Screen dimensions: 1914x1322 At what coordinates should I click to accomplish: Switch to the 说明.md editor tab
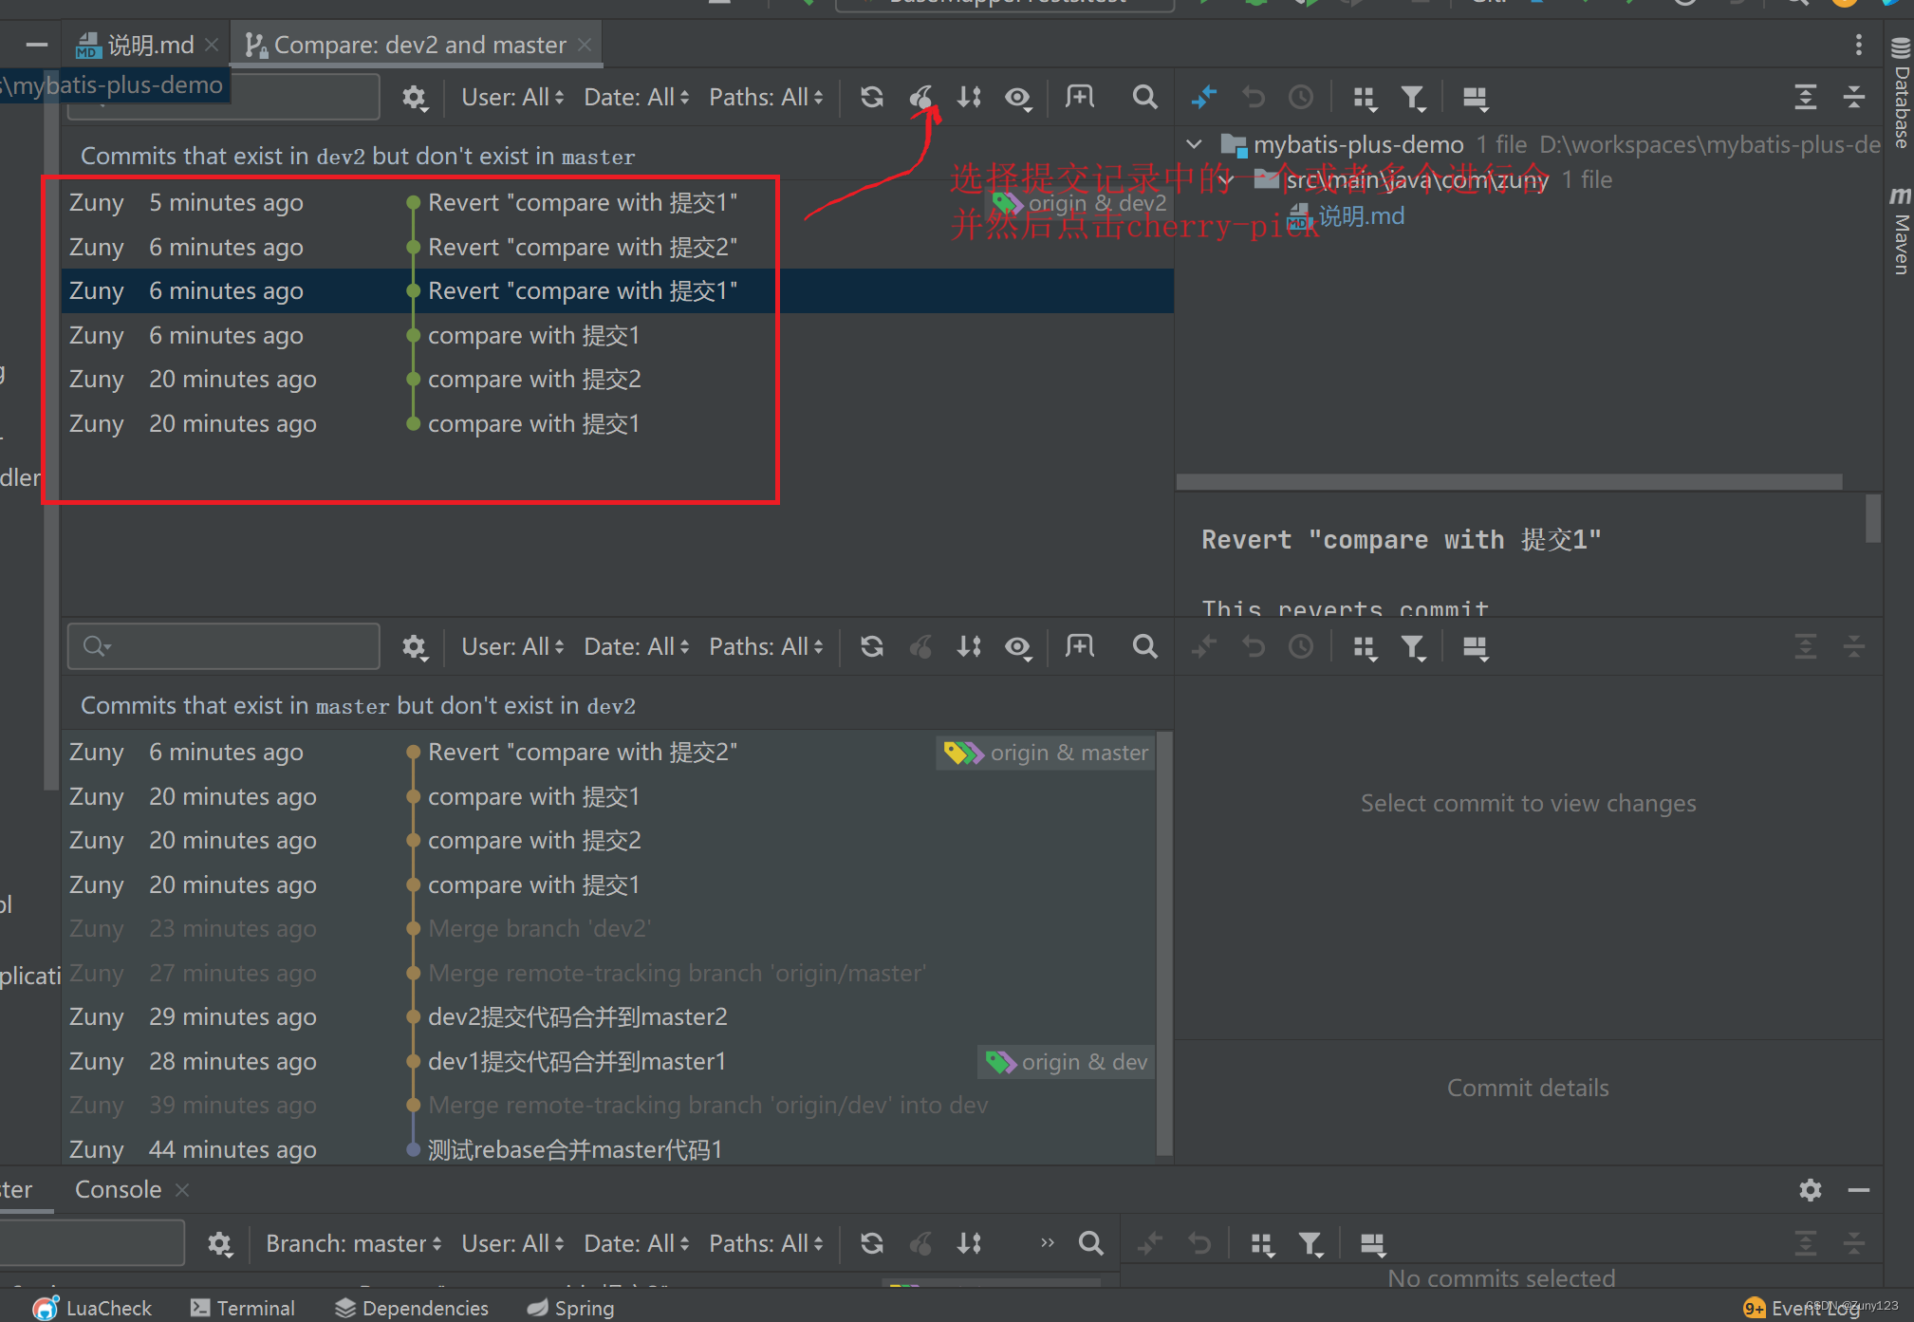(149, 45)
